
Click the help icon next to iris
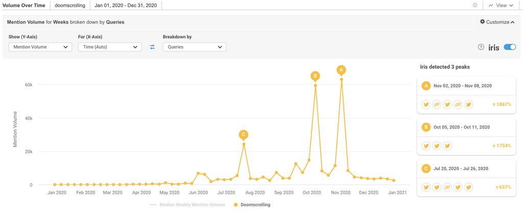[x=481, y=47]
